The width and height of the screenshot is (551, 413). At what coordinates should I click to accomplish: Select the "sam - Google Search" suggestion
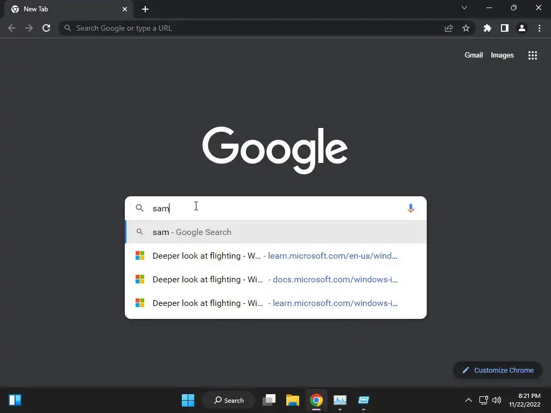click(x=276, y=232)
